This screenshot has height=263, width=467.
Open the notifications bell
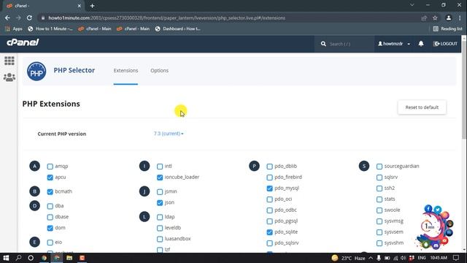(421, 44)
